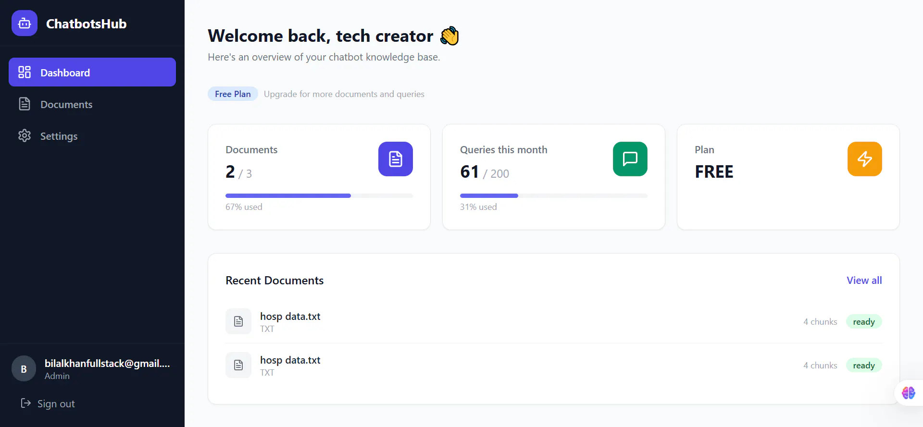Click the first hosp data.txt file name
The image size is (923, 427).
[290, 316]
